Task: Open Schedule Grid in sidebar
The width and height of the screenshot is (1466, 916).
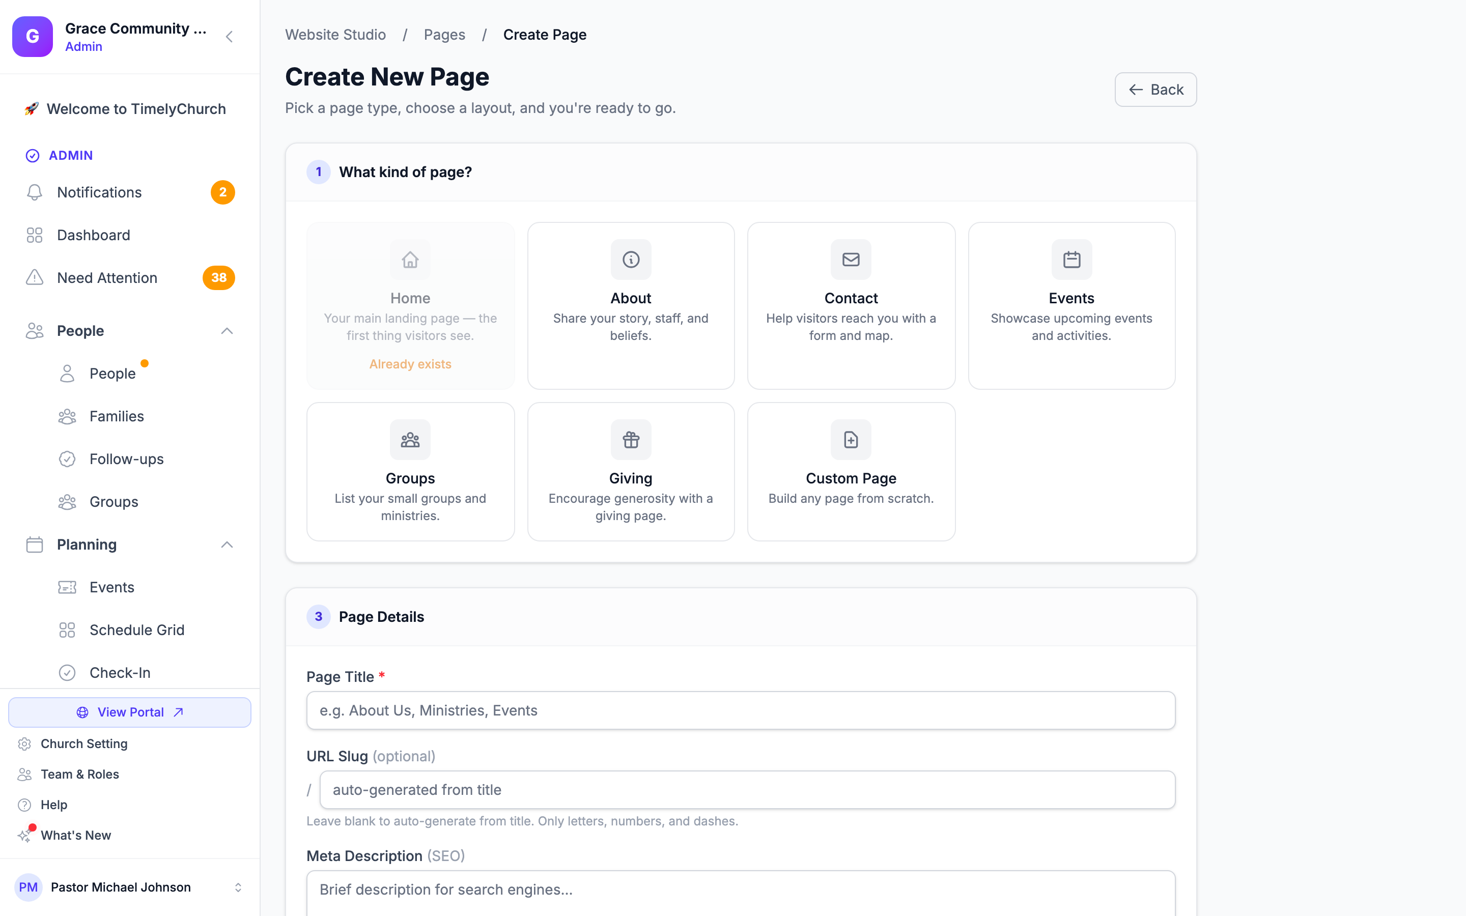Action: (137, 630)
